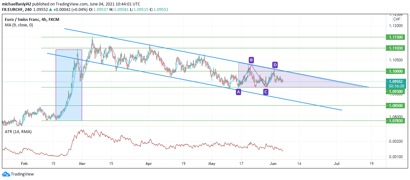Click the Jun date axis label

[273, 164]
